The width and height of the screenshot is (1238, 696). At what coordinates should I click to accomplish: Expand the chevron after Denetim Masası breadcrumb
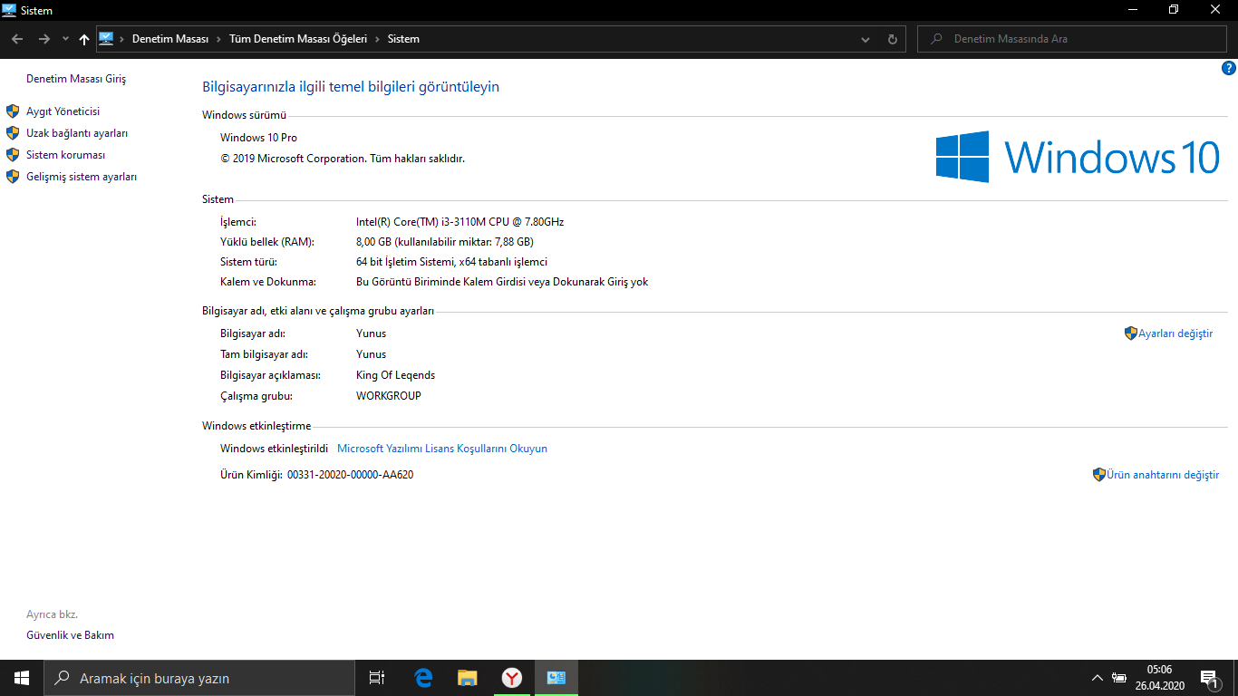(x=218, y=39)
